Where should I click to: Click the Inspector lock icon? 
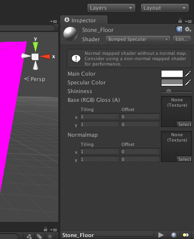(x=180, y=21)
